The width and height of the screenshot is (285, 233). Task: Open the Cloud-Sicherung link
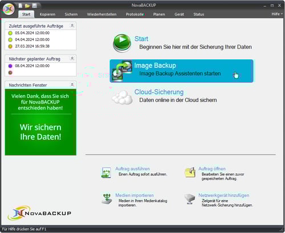(x=159, y=92)
